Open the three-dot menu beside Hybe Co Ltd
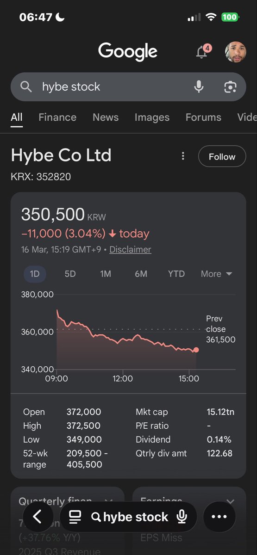257x555 pixels. click(x=183, y=156)
